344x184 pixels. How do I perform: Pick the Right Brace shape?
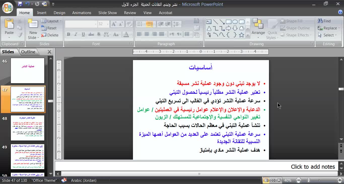[235, 35]
